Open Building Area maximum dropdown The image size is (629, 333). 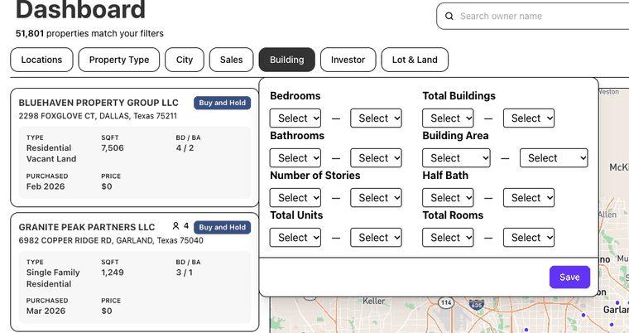tap(554, 158)
